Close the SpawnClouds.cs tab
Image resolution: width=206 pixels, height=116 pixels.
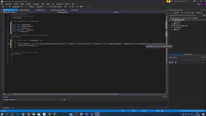[16, 10]
